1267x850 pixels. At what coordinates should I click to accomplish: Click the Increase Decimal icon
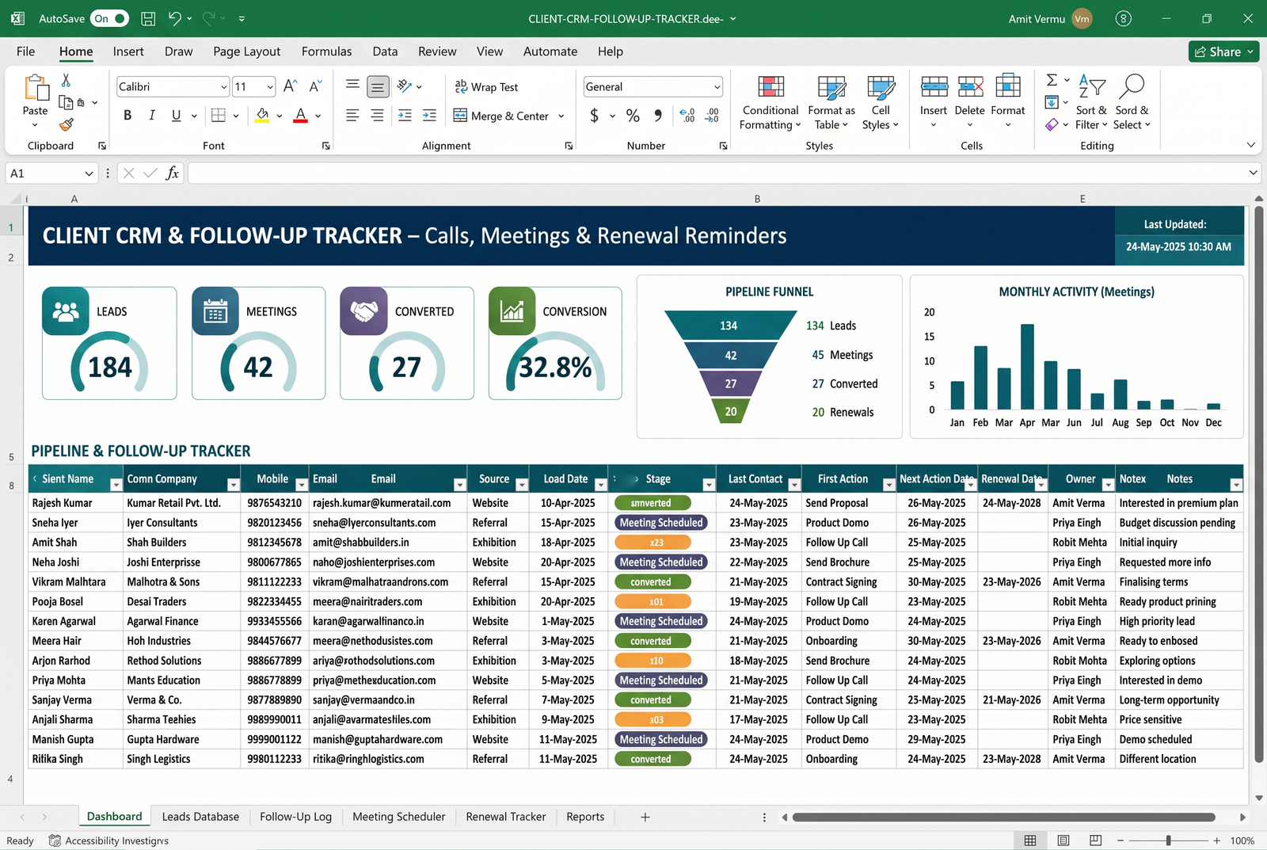click(x=687, y=116)
